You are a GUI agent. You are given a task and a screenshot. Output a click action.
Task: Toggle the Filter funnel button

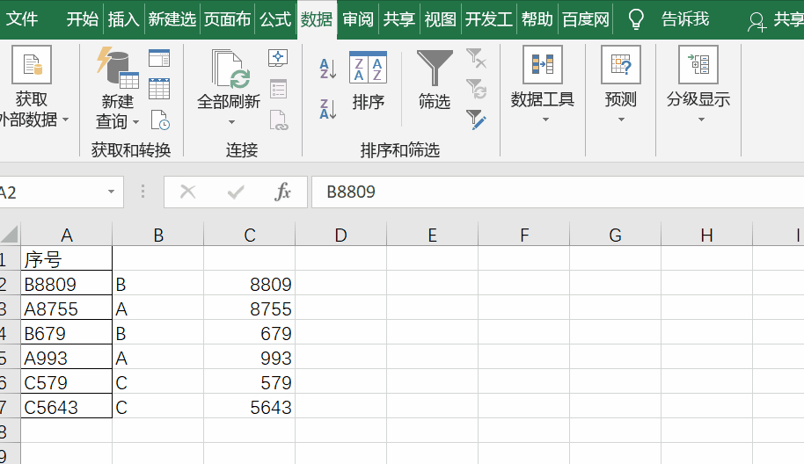point(435,79)
